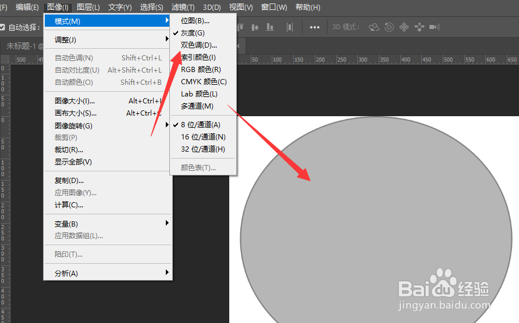Open the 视图(V) menu
Image resolution: width=519 pixels, height=323 pixels.
pos(241,8)
